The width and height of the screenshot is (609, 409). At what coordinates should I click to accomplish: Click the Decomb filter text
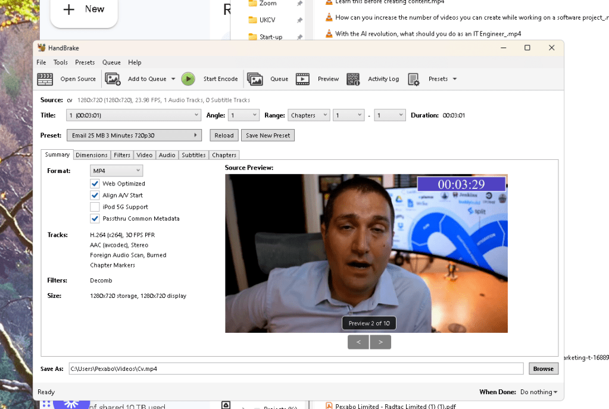click(x=101, y=280)
